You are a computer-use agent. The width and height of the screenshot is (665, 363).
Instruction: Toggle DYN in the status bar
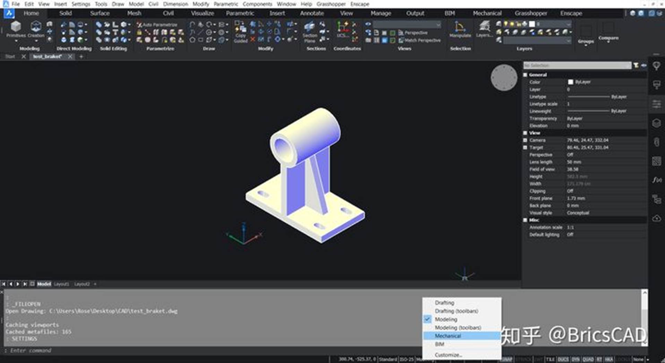576,359
